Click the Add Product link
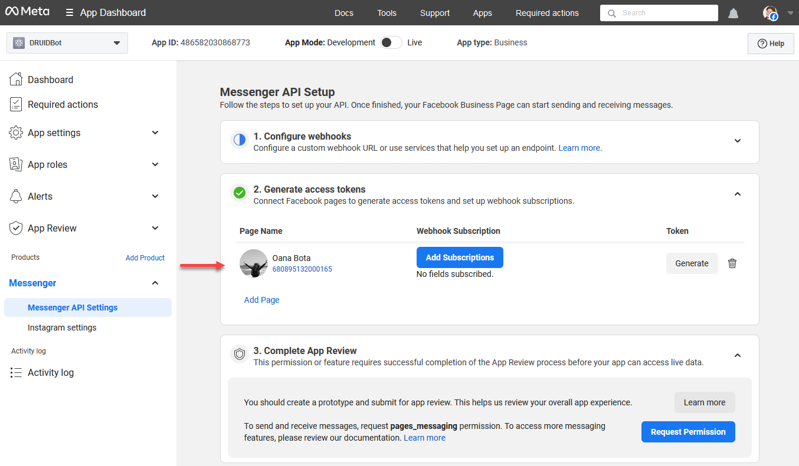799x466 pixels. 145,257
